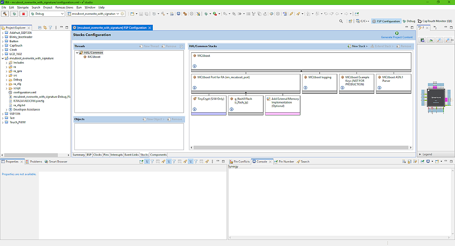Click New Stack button

[x=358, y=46]
